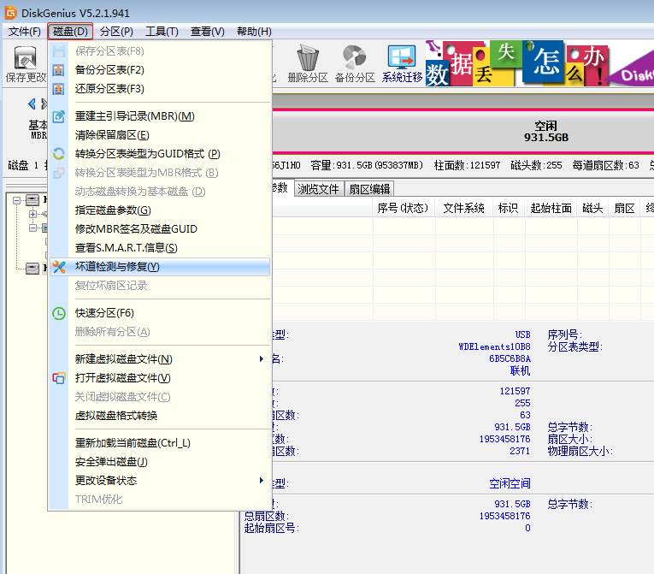Switch to the 扇区编辑 tab
654x574 pixels.
pyautogui.click(x=369, y=189)
